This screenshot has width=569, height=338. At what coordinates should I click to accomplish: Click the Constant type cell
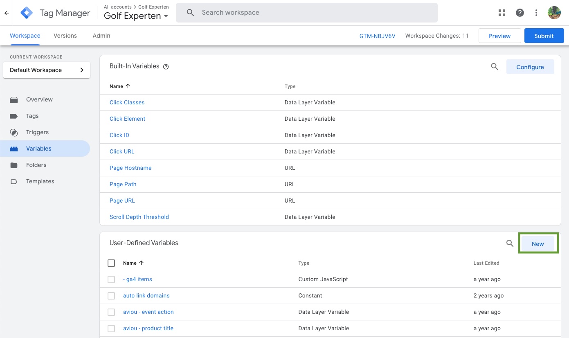click(310, 295)
